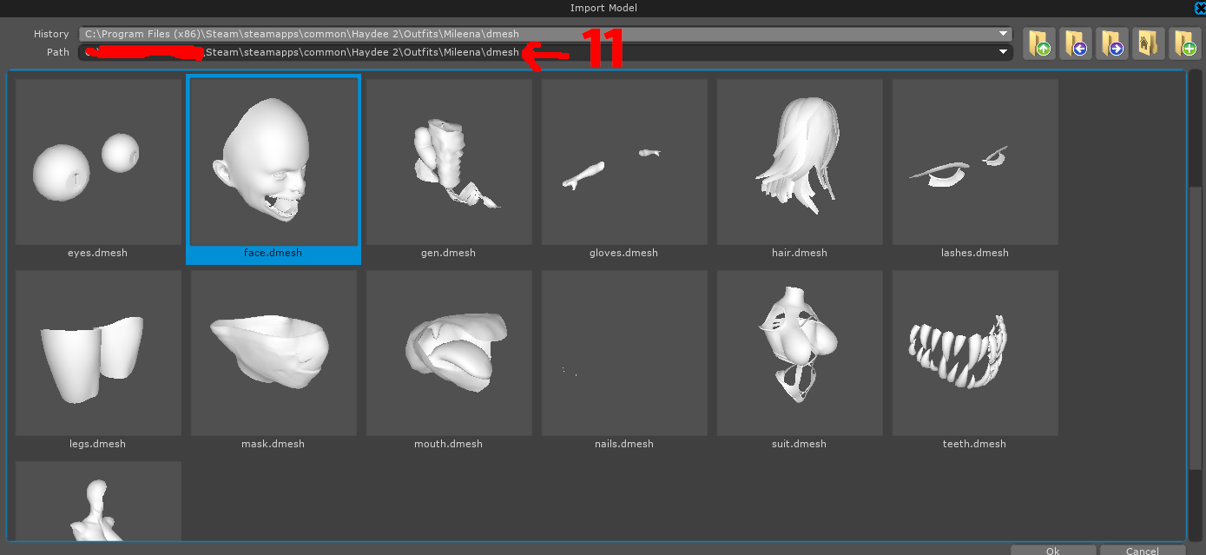Select the suit.dmesh preview
The image size is (1206, 555).
pos(800,353)
